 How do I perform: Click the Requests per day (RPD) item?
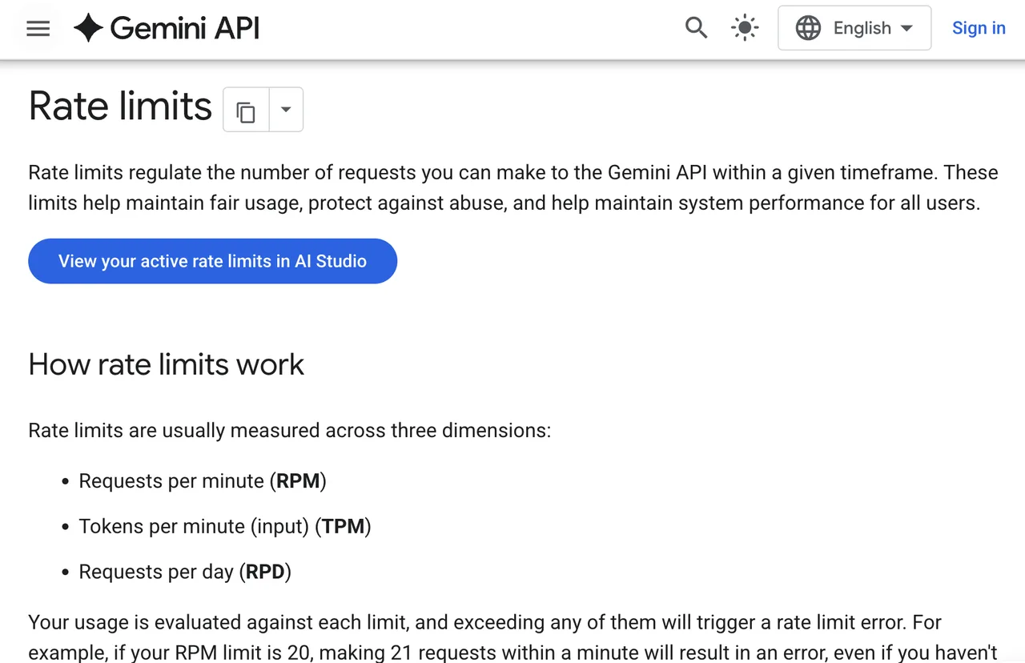(x=185, y=573)
